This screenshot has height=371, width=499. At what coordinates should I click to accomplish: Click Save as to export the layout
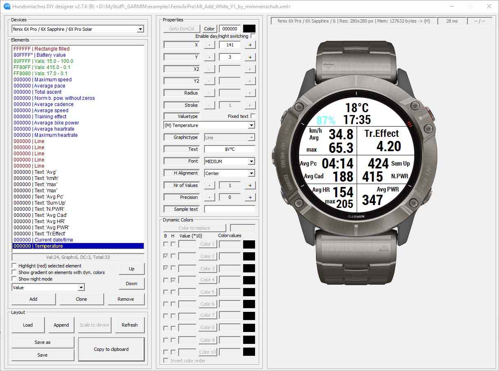(x=42, y=342)
